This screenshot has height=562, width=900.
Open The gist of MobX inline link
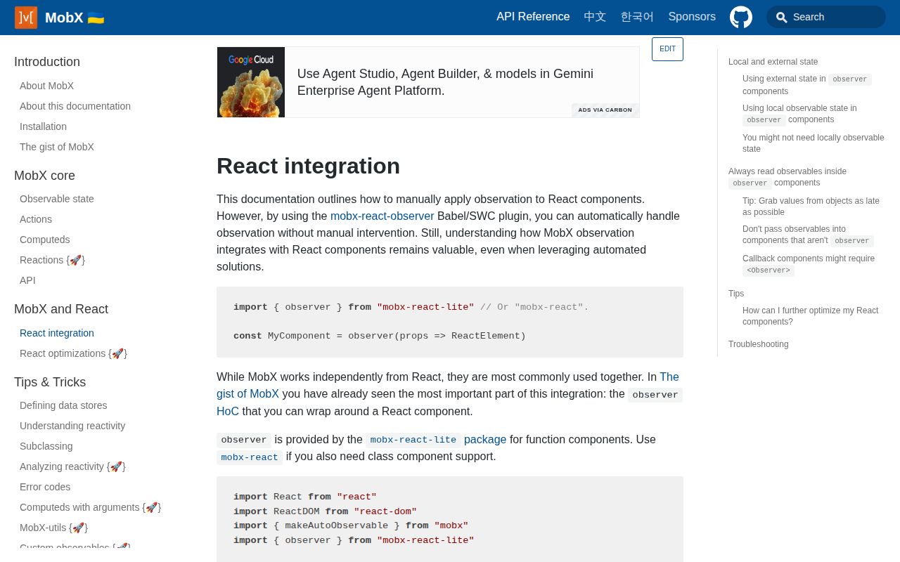point(448,385)
